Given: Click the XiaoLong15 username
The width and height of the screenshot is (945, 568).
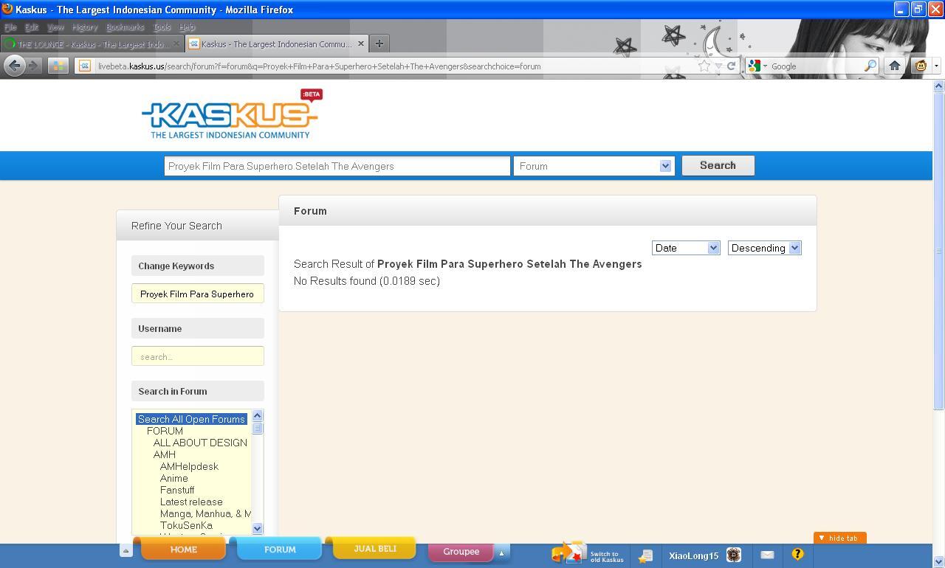Looking at the screenshot, I should click(x=693, y=555).
